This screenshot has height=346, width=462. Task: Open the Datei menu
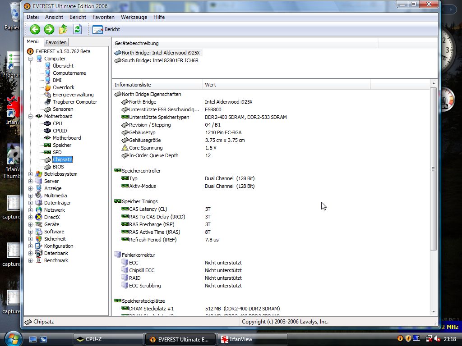(x=32, y=17)
